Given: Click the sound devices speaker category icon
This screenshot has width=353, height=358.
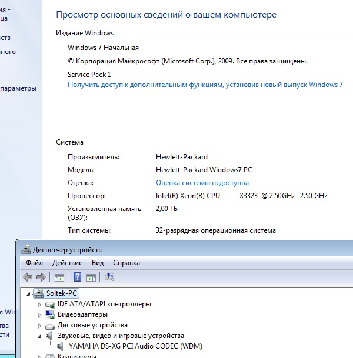Looking at the screenshot, I should (x=49, y=336).
